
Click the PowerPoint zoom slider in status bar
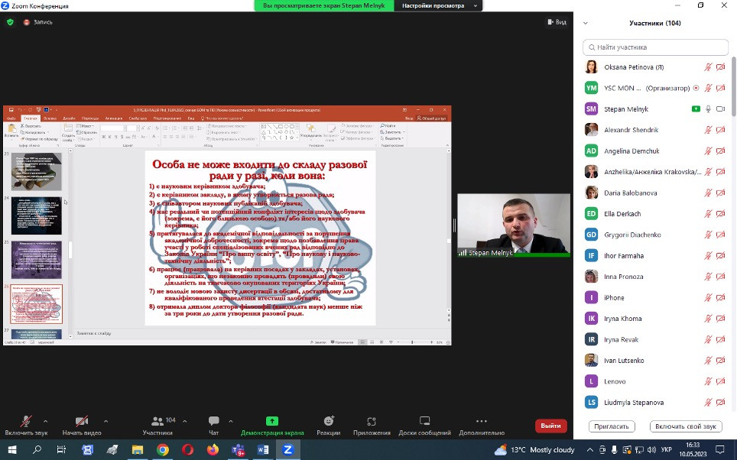pyautogui.click(x=413, y=342)
